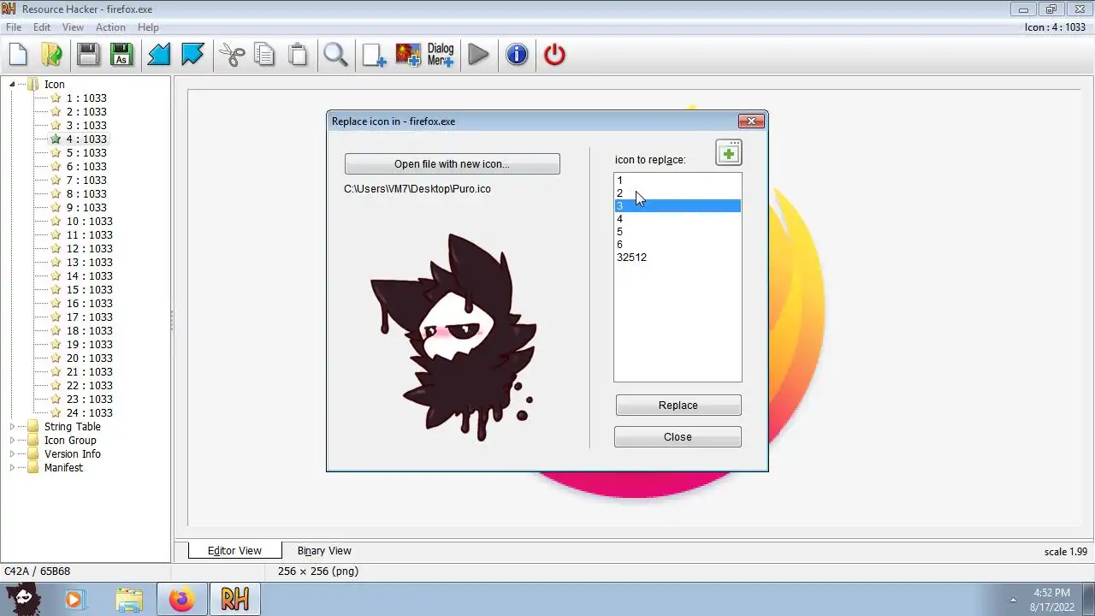Screen dimensions: 1095x616
Task: Expand the Version Info folder
Action: coord(12,453)
